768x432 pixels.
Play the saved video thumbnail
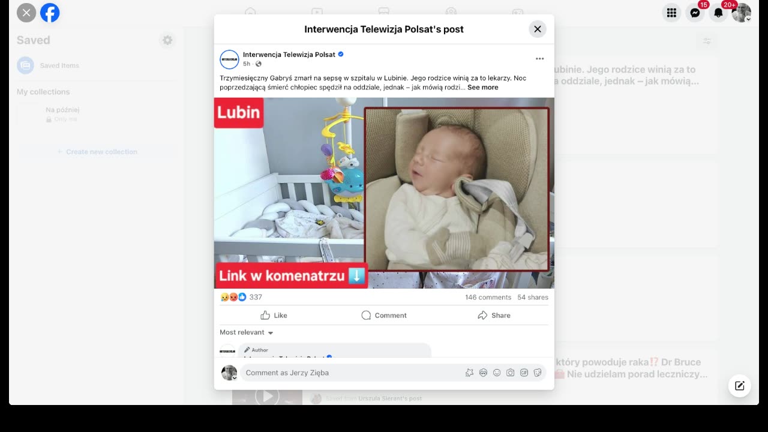click(268, 397)
